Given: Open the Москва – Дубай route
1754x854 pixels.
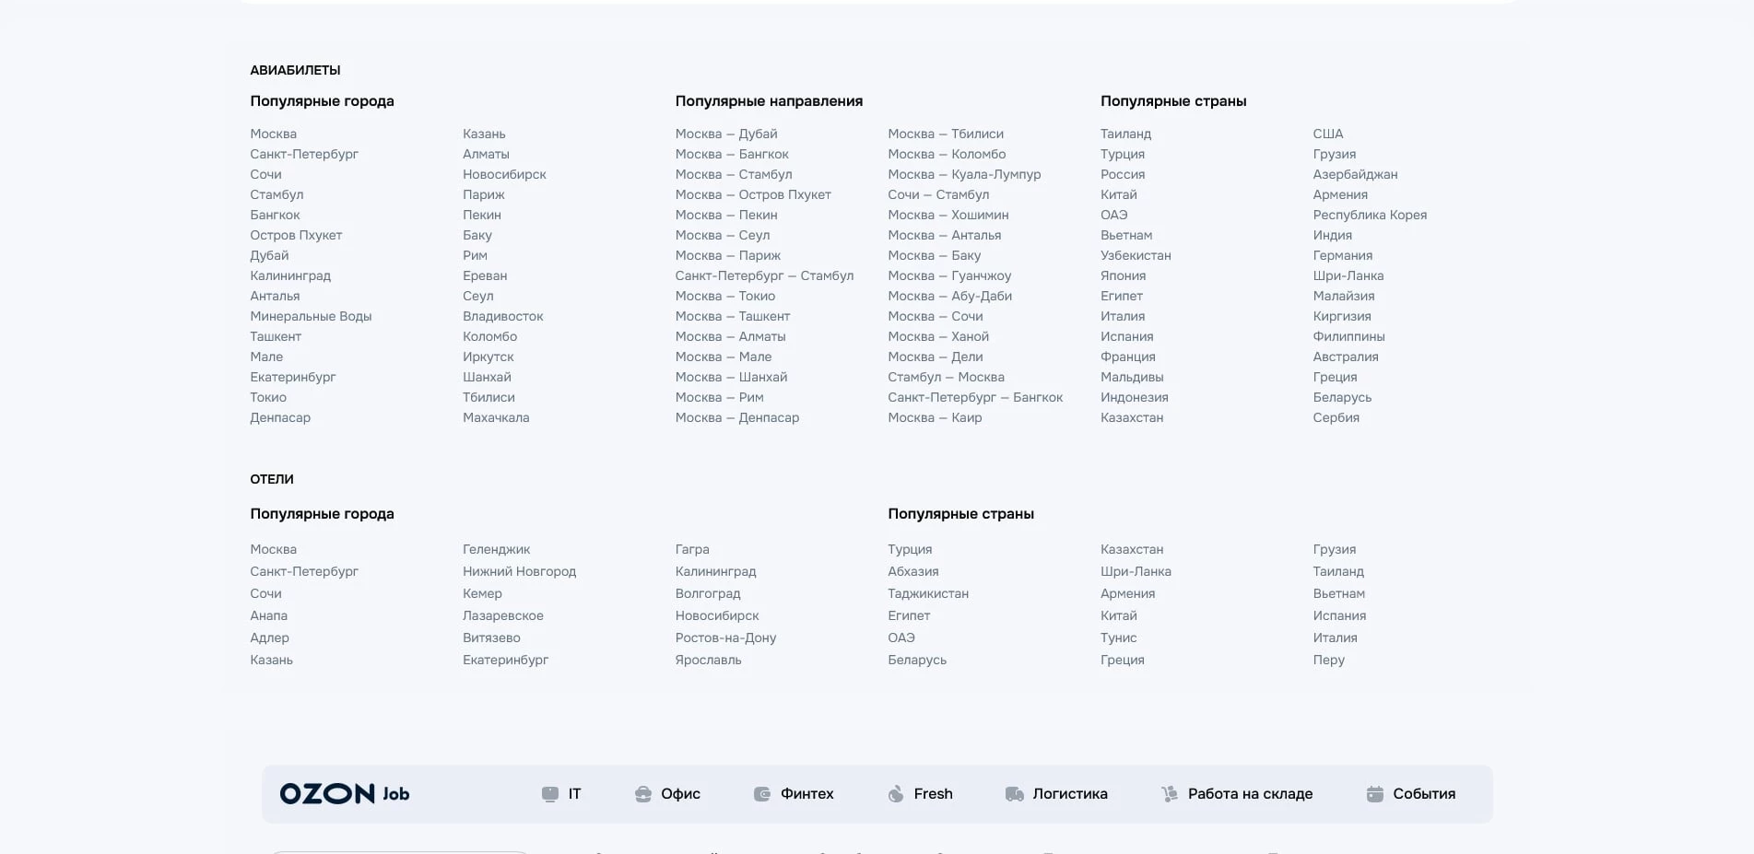Looking at the screenshot, I should (726, 134).
